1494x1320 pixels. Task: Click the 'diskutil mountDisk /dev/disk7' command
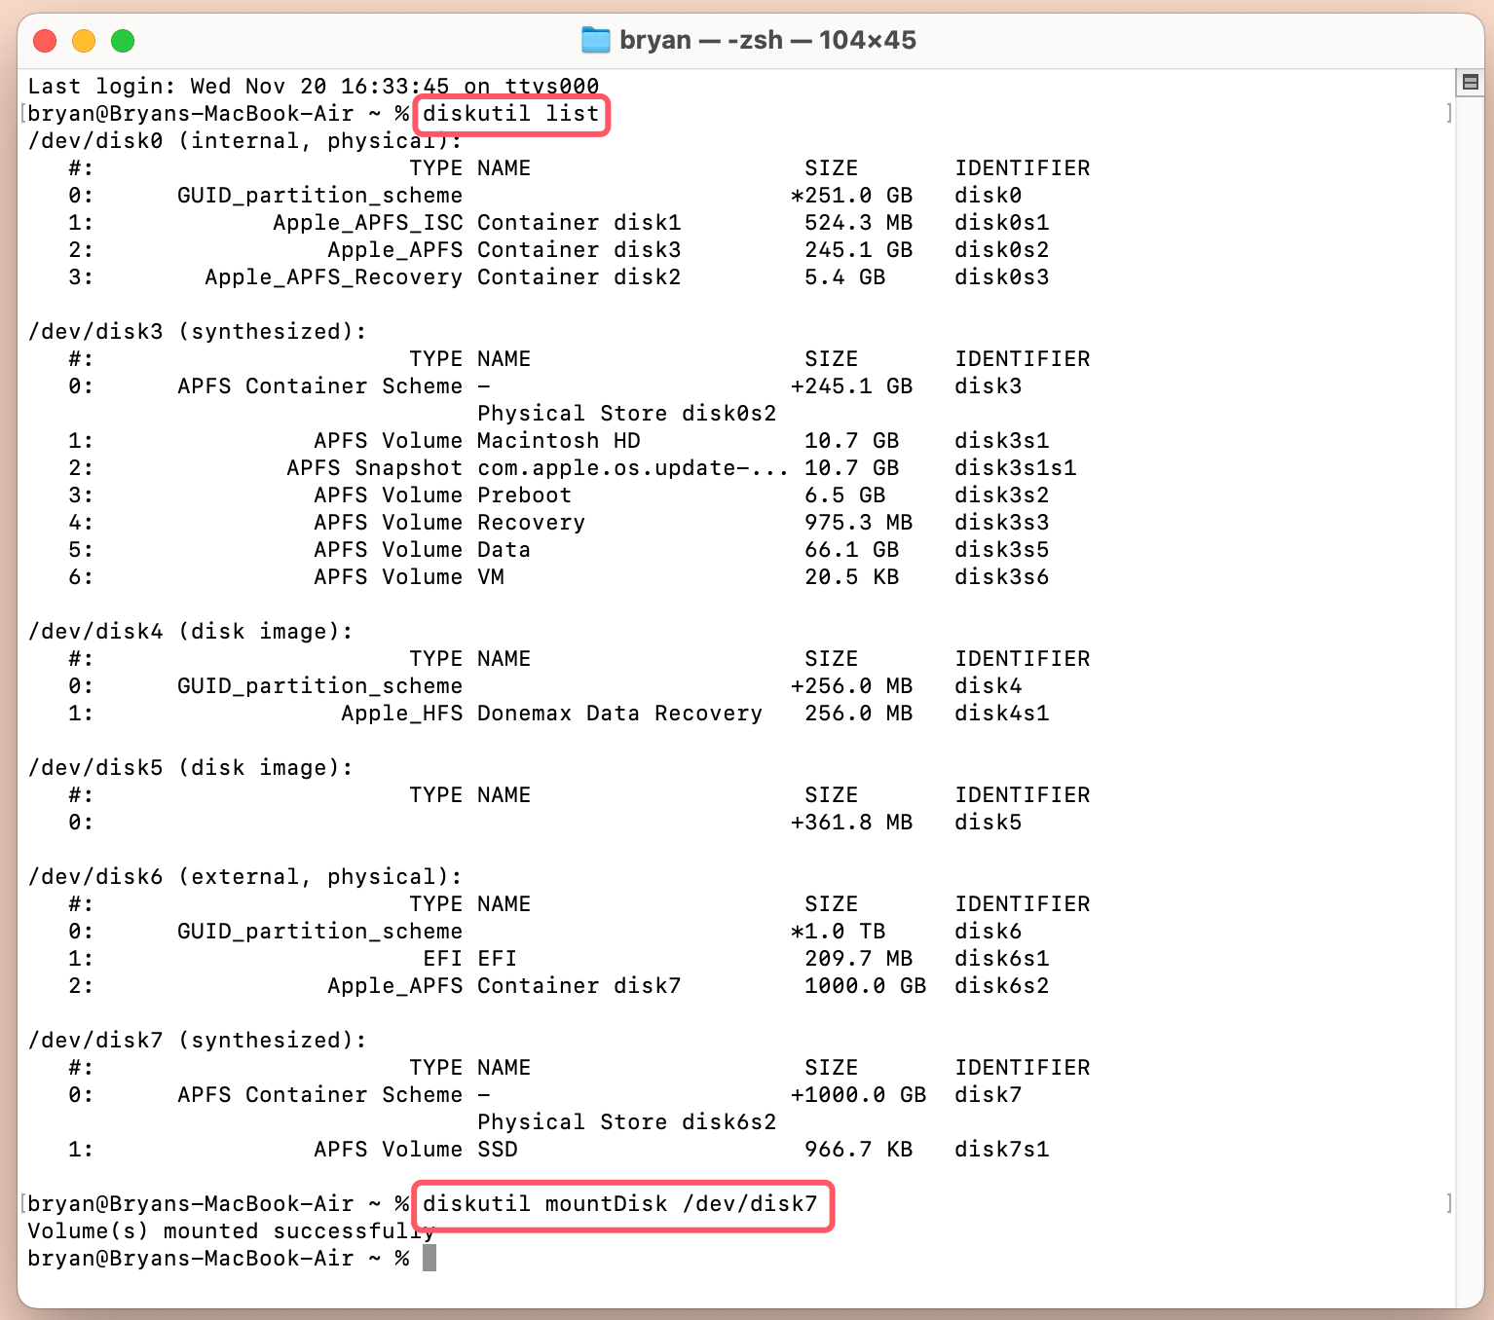619,1204
